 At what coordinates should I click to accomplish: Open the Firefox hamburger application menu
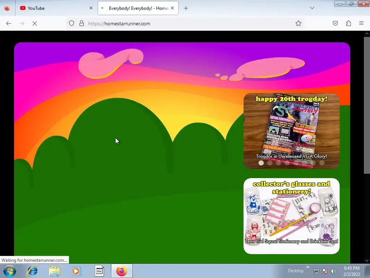[361, 23]
